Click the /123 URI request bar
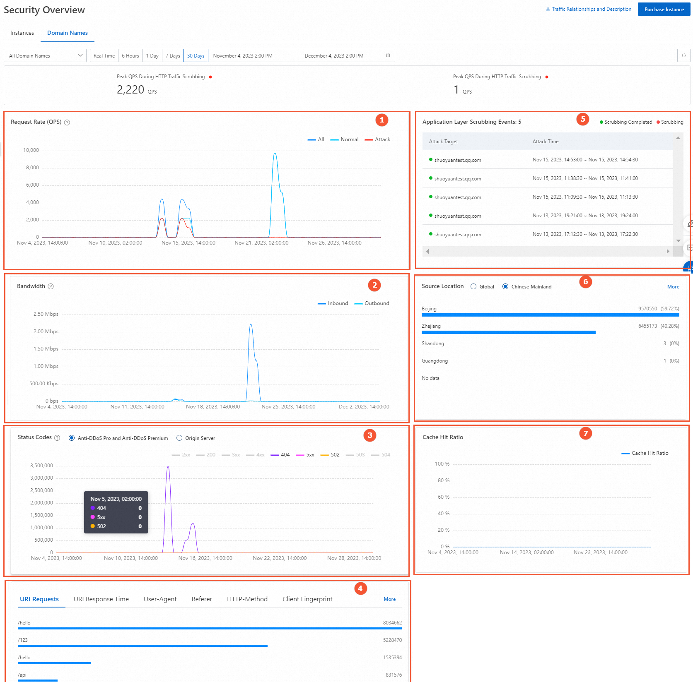Screen dimensions: 693x682 [x=142, y=646]
